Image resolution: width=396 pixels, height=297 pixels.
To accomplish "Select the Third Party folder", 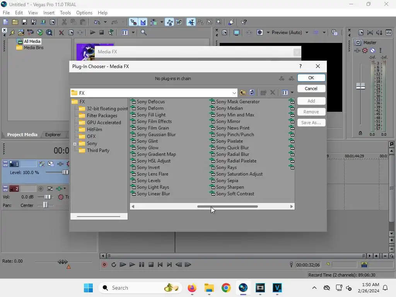I will (x=98, y=150).
